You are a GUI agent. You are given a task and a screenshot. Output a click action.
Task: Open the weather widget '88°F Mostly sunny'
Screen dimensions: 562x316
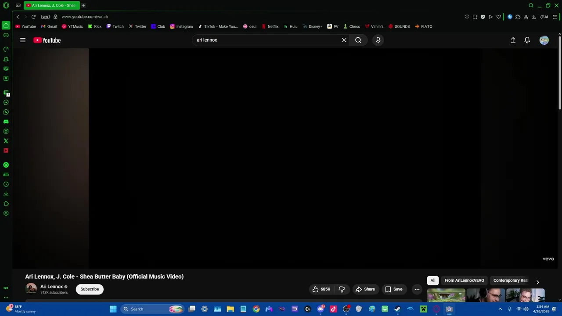[x=20, y=309]
